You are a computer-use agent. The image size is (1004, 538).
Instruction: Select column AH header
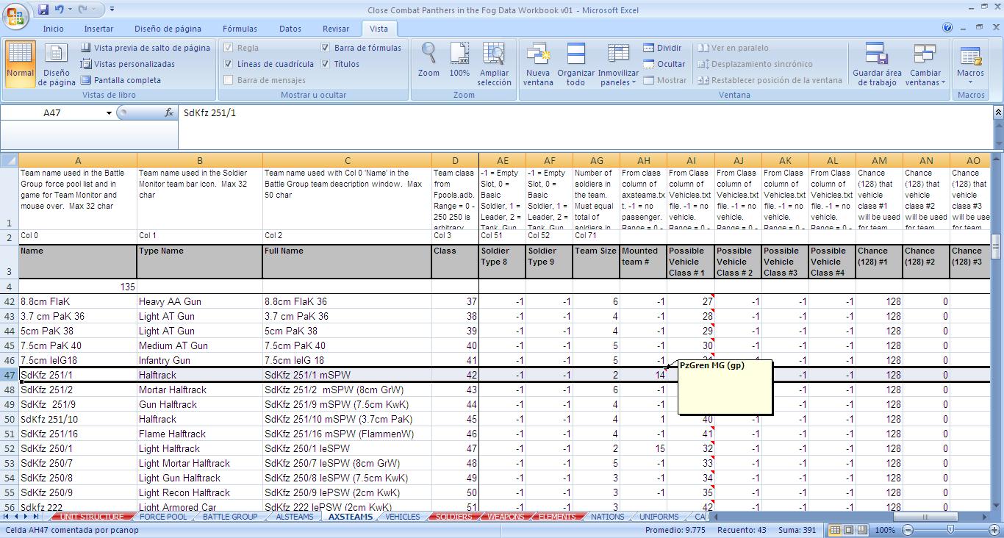pos(644,160)
